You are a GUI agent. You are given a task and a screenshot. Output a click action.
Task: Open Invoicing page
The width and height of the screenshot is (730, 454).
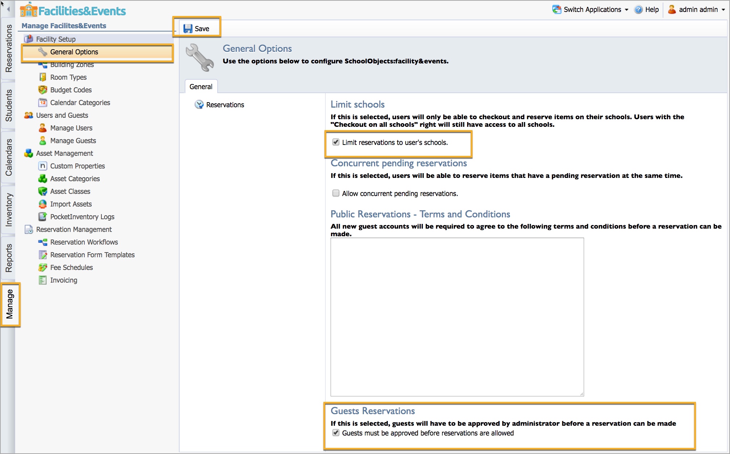click(x=64, y=280)
